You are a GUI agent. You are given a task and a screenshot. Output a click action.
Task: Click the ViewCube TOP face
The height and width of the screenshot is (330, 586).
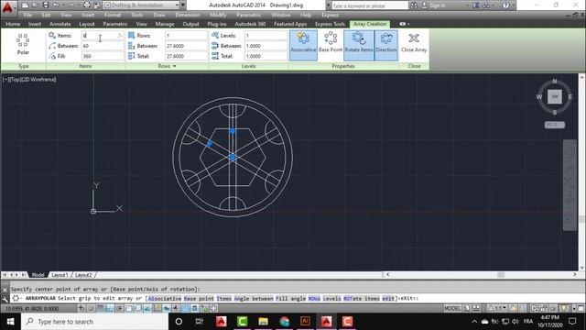(555, 96)
